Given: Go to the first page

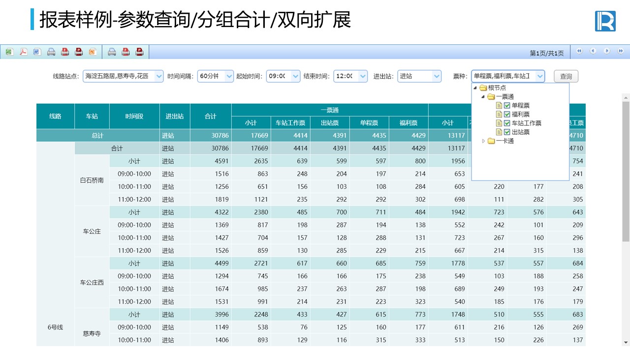Looking at the screenshot, I should [579, 51].
